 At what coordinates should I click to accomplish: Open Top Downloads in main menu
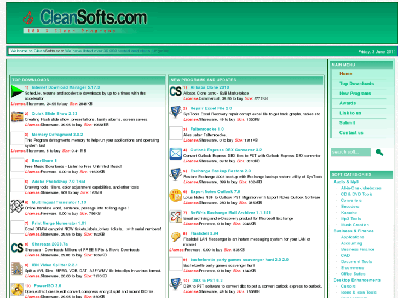pos(356,84)
